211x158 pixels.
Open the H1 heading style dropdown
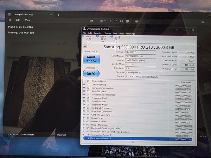click(92, 21)
